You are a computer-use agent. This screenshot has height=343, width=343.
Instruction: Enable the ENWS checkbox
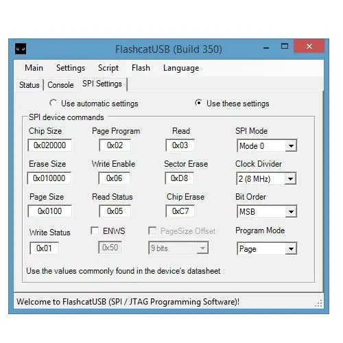tap(95, 230)
